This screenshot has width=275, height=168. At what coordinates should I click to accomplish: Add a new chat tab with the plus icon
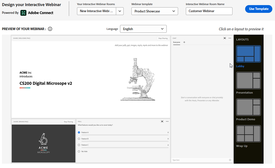click(x=184, y=42)
